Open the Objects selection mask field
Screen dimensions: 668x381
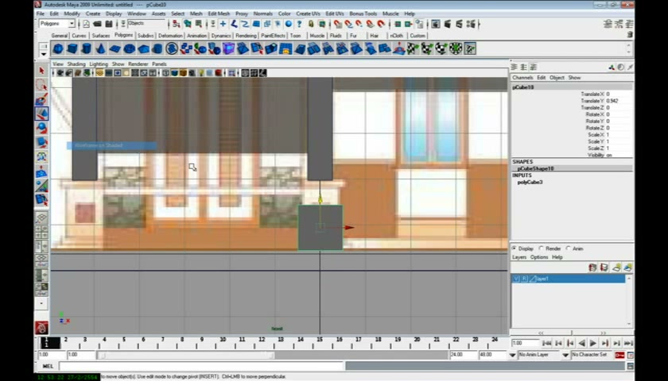click(x=146, y=24)
